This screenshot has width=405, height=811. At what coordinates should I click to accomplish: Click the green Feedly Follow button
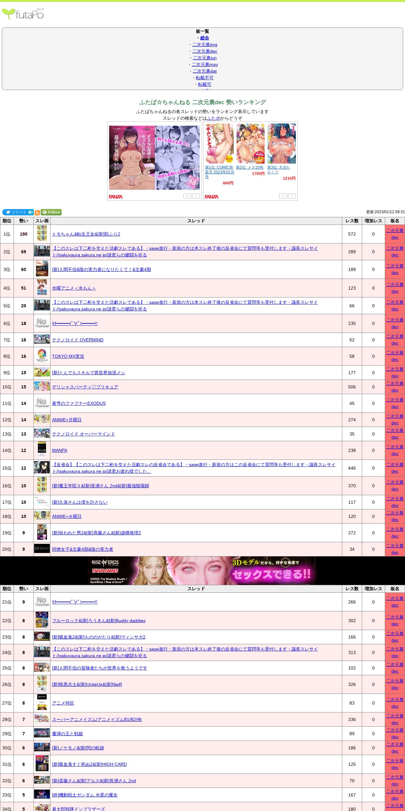[x=51, y=212]
